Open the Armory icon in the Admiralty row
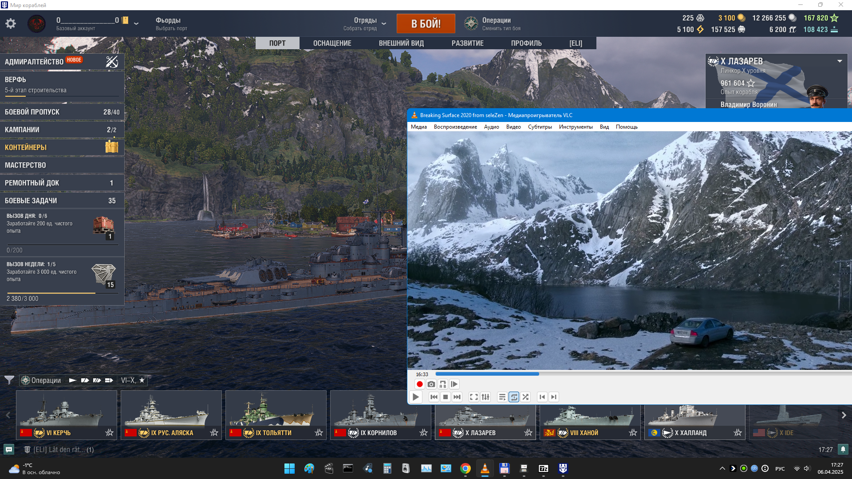The height and width of the screenshot is (479, 852). pos(112,62)
